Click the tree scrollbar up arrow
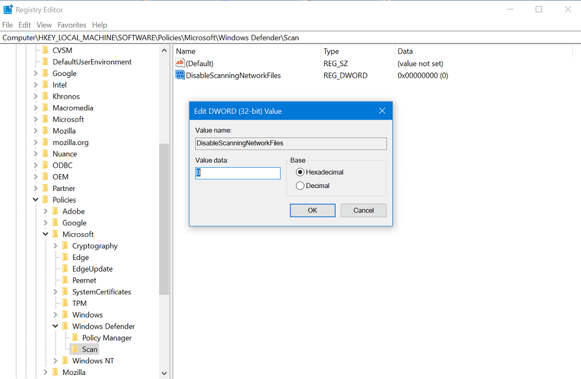 click(x=164, y=50)
